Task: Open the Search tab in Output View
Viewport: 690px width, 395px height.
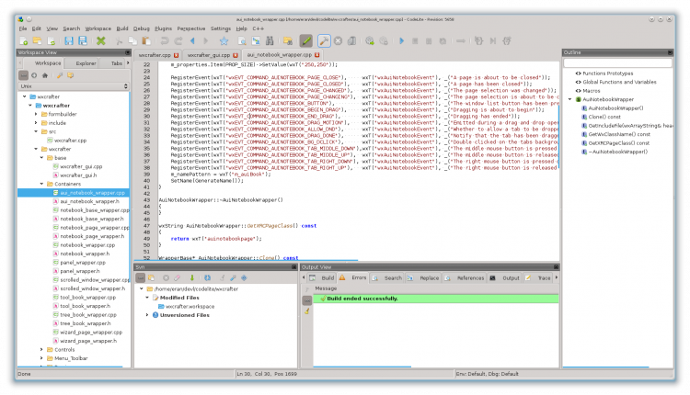Action: click(387, 278)
